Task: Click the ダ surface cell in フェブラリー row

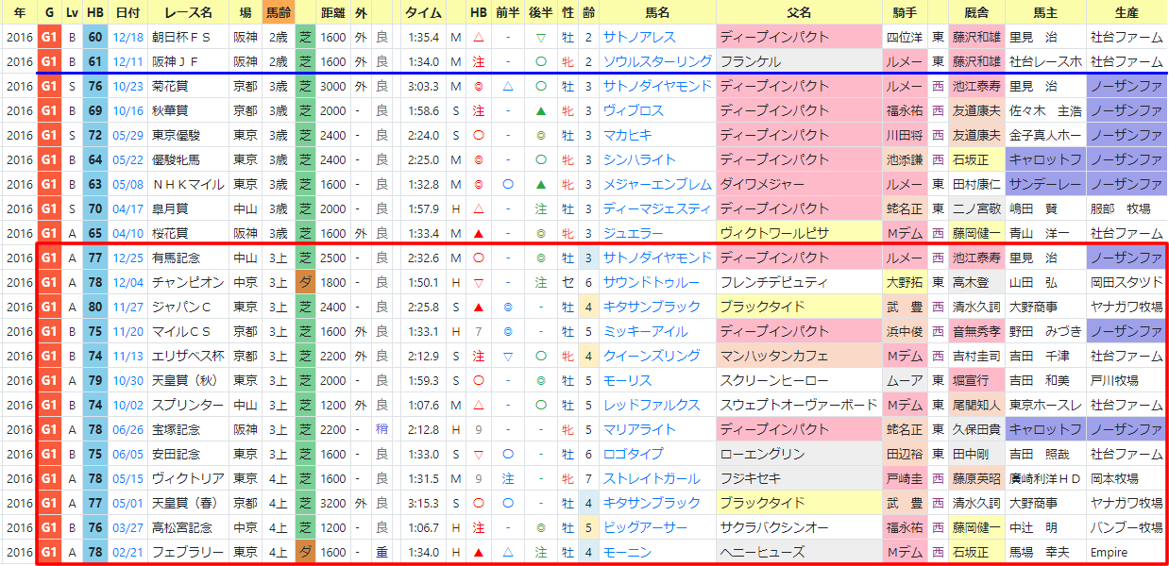Action: tap(305, 552)
